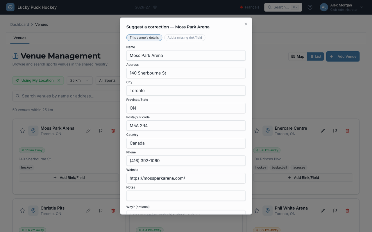Open the 25 km distance dropdown
Viewport: 372px width, 232px height.
(x=80, y=80)
